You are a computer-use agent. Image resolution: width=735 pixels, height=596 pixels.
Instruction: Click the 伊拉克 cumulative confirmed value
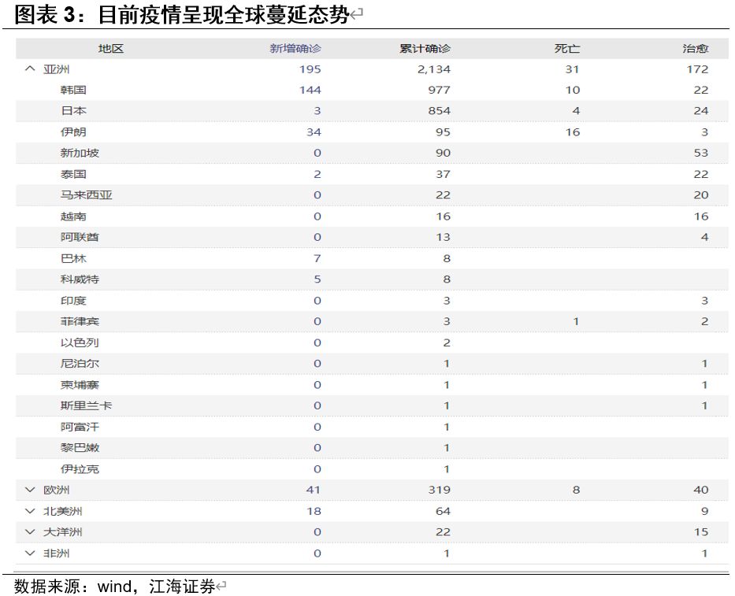[445, 468]
